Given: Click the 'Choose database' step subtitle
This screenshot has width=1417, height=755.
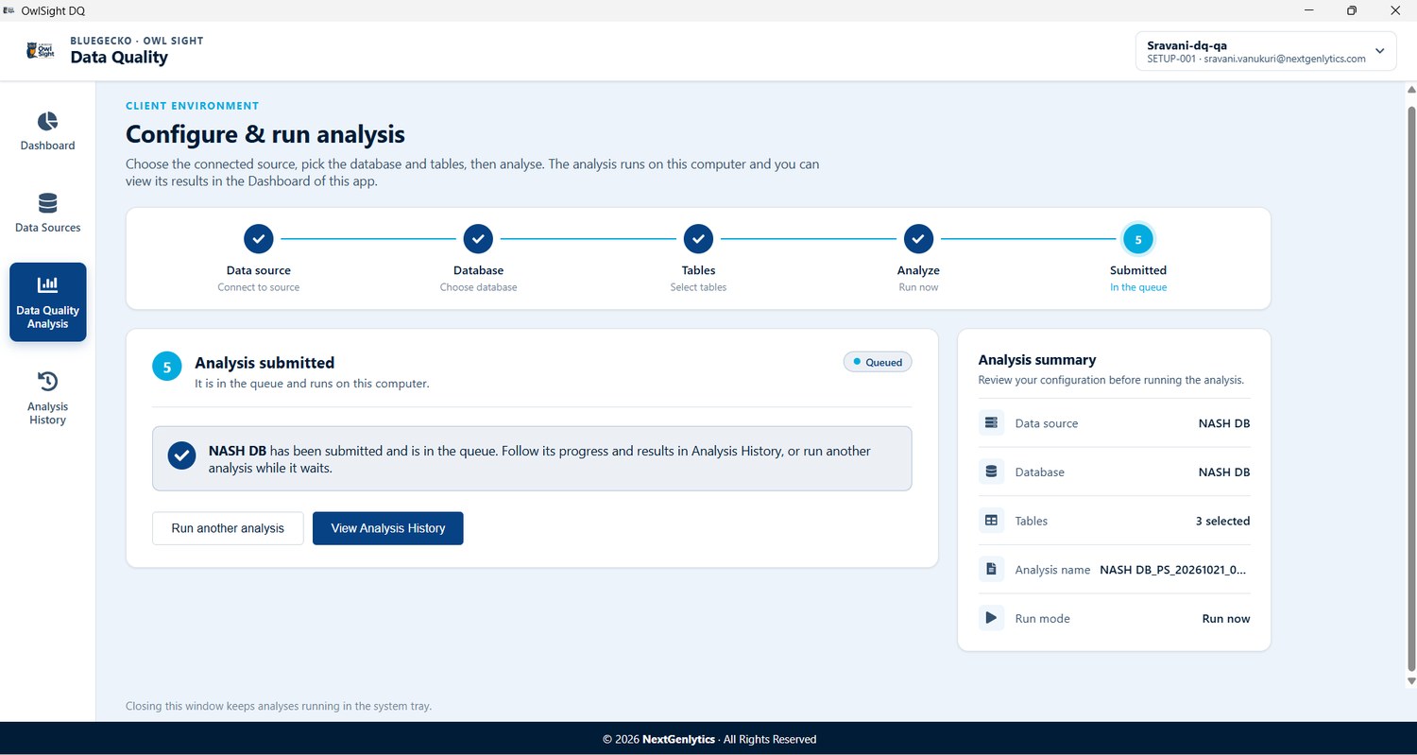Looking at the screenshot, I should (x=478, y=287).
